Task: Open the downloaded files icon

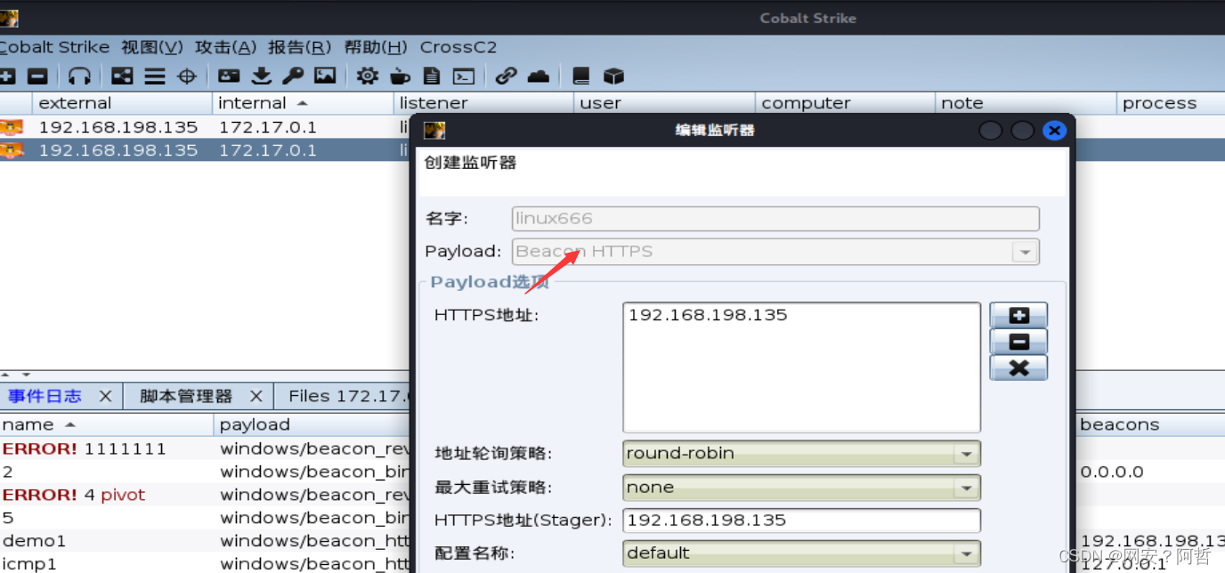Action: [262, 77]
